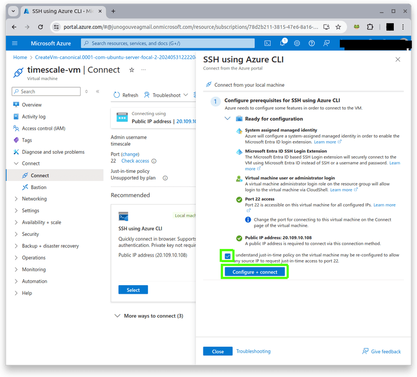Collapse the Ready for configuration section

click(x=228, y=118)
